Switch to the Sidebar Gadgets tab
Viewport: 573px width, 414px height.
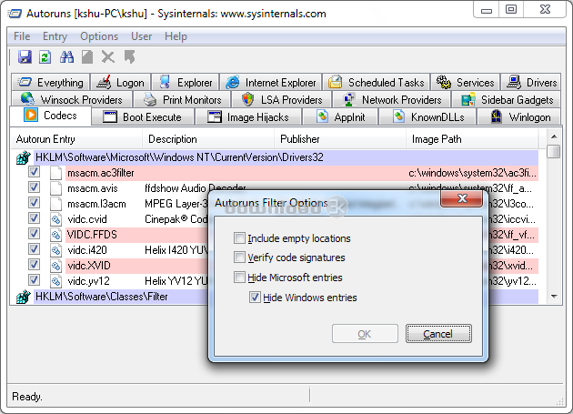pyautogui.click(x=507, y=99)
